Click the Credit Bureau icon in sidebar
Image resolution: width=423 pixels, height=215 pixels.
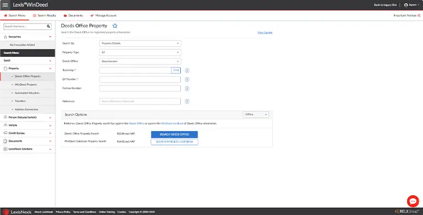(x=5, y=133)
